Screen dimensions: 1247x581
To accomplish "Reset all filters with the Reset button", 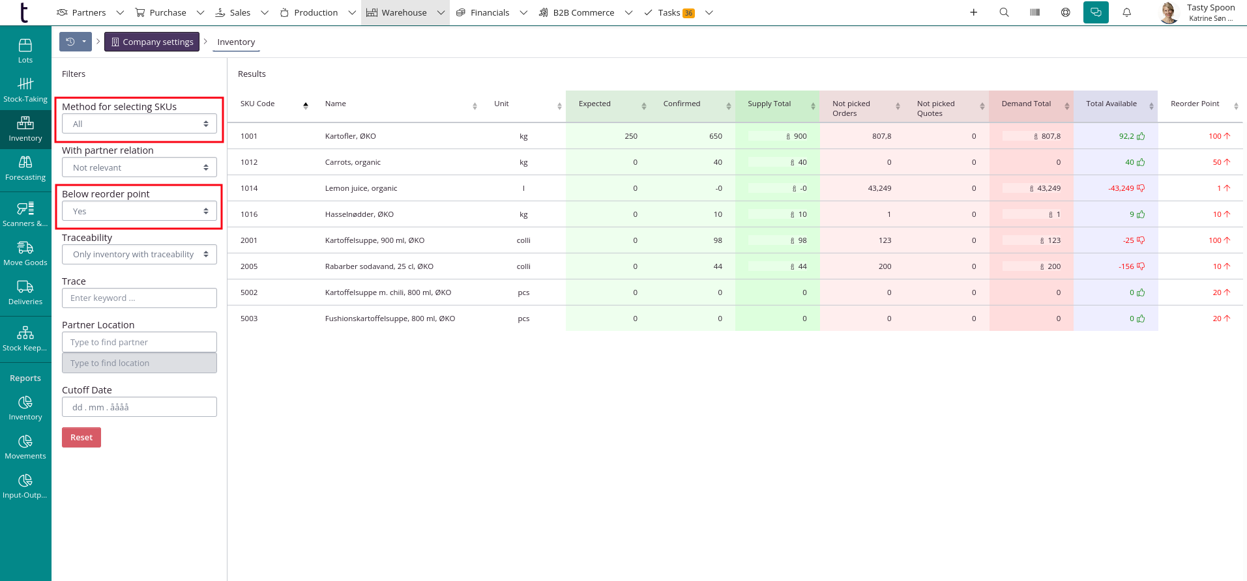I will (x=81, y=438).
